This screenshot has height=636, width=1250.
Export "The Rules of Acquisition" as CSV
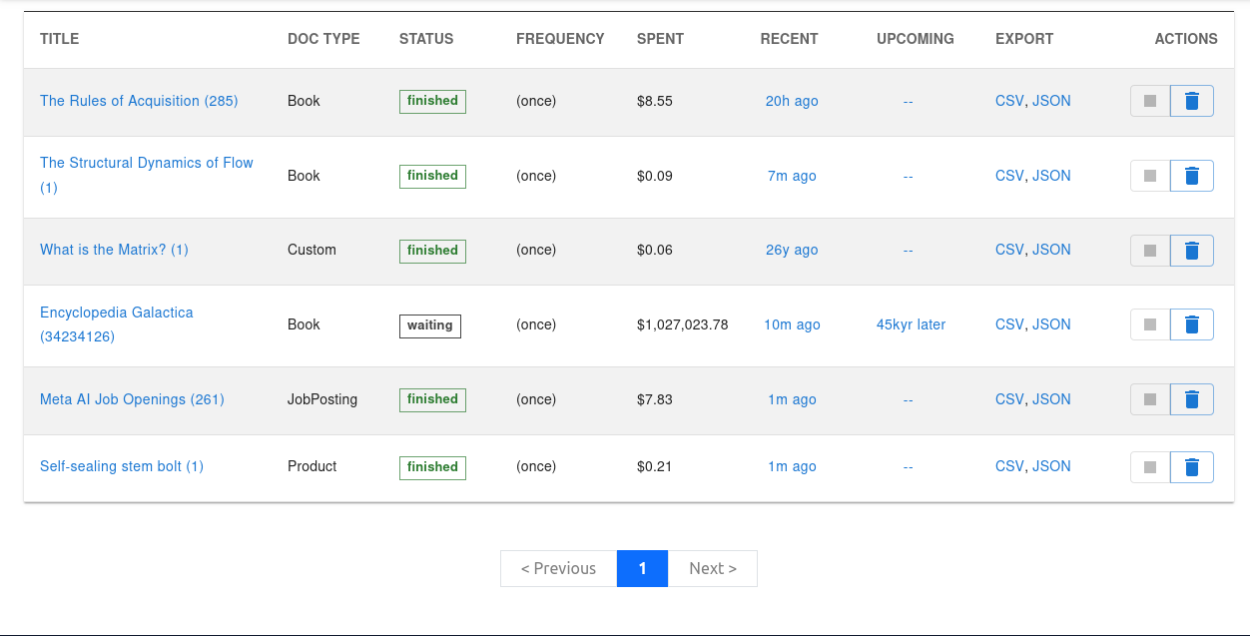[1008, 100]
